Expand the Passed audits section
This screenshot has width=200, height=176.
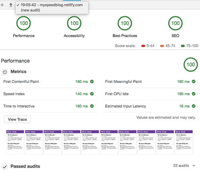[x=99, y=166]
